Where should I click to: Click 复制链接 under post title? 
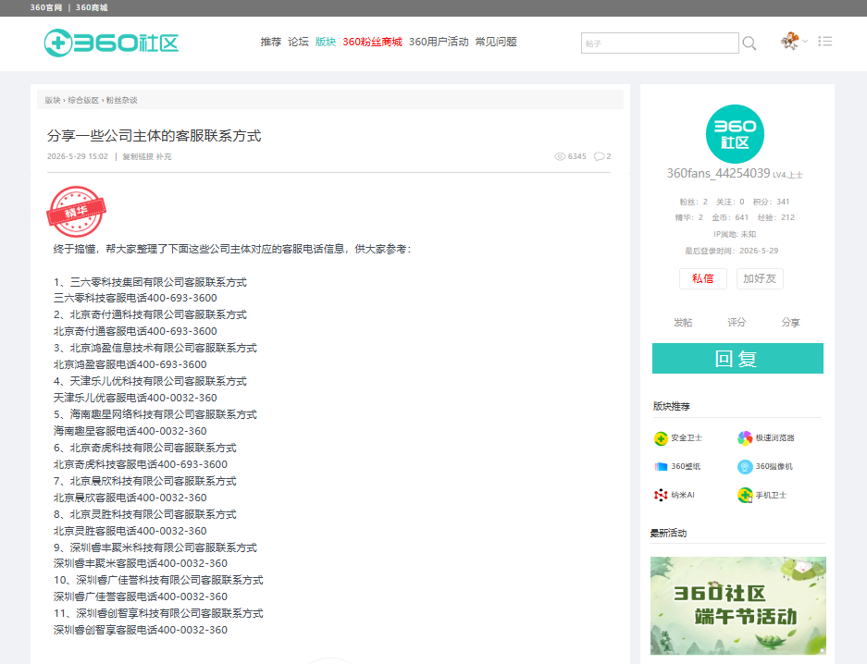click(138, 157)
